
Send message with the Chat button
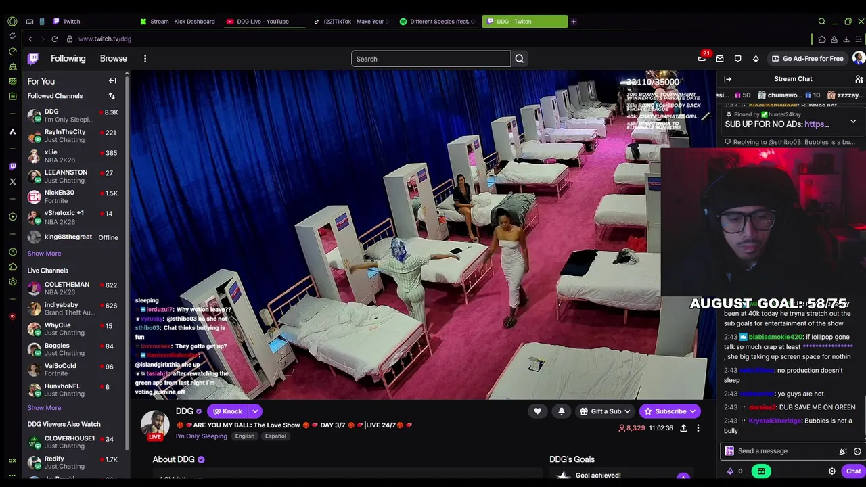(852, 471)
